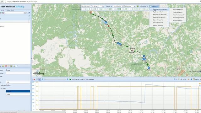
Task: Focus the browser address bar URL
Action: 22,2
